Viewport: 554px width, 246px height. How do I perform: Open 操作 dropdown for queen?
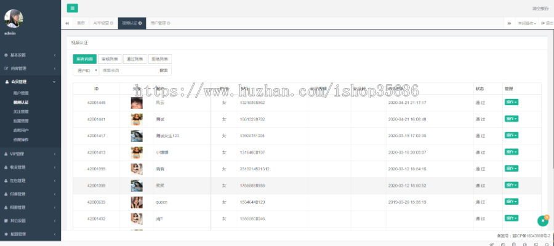[x=512, y=202]
